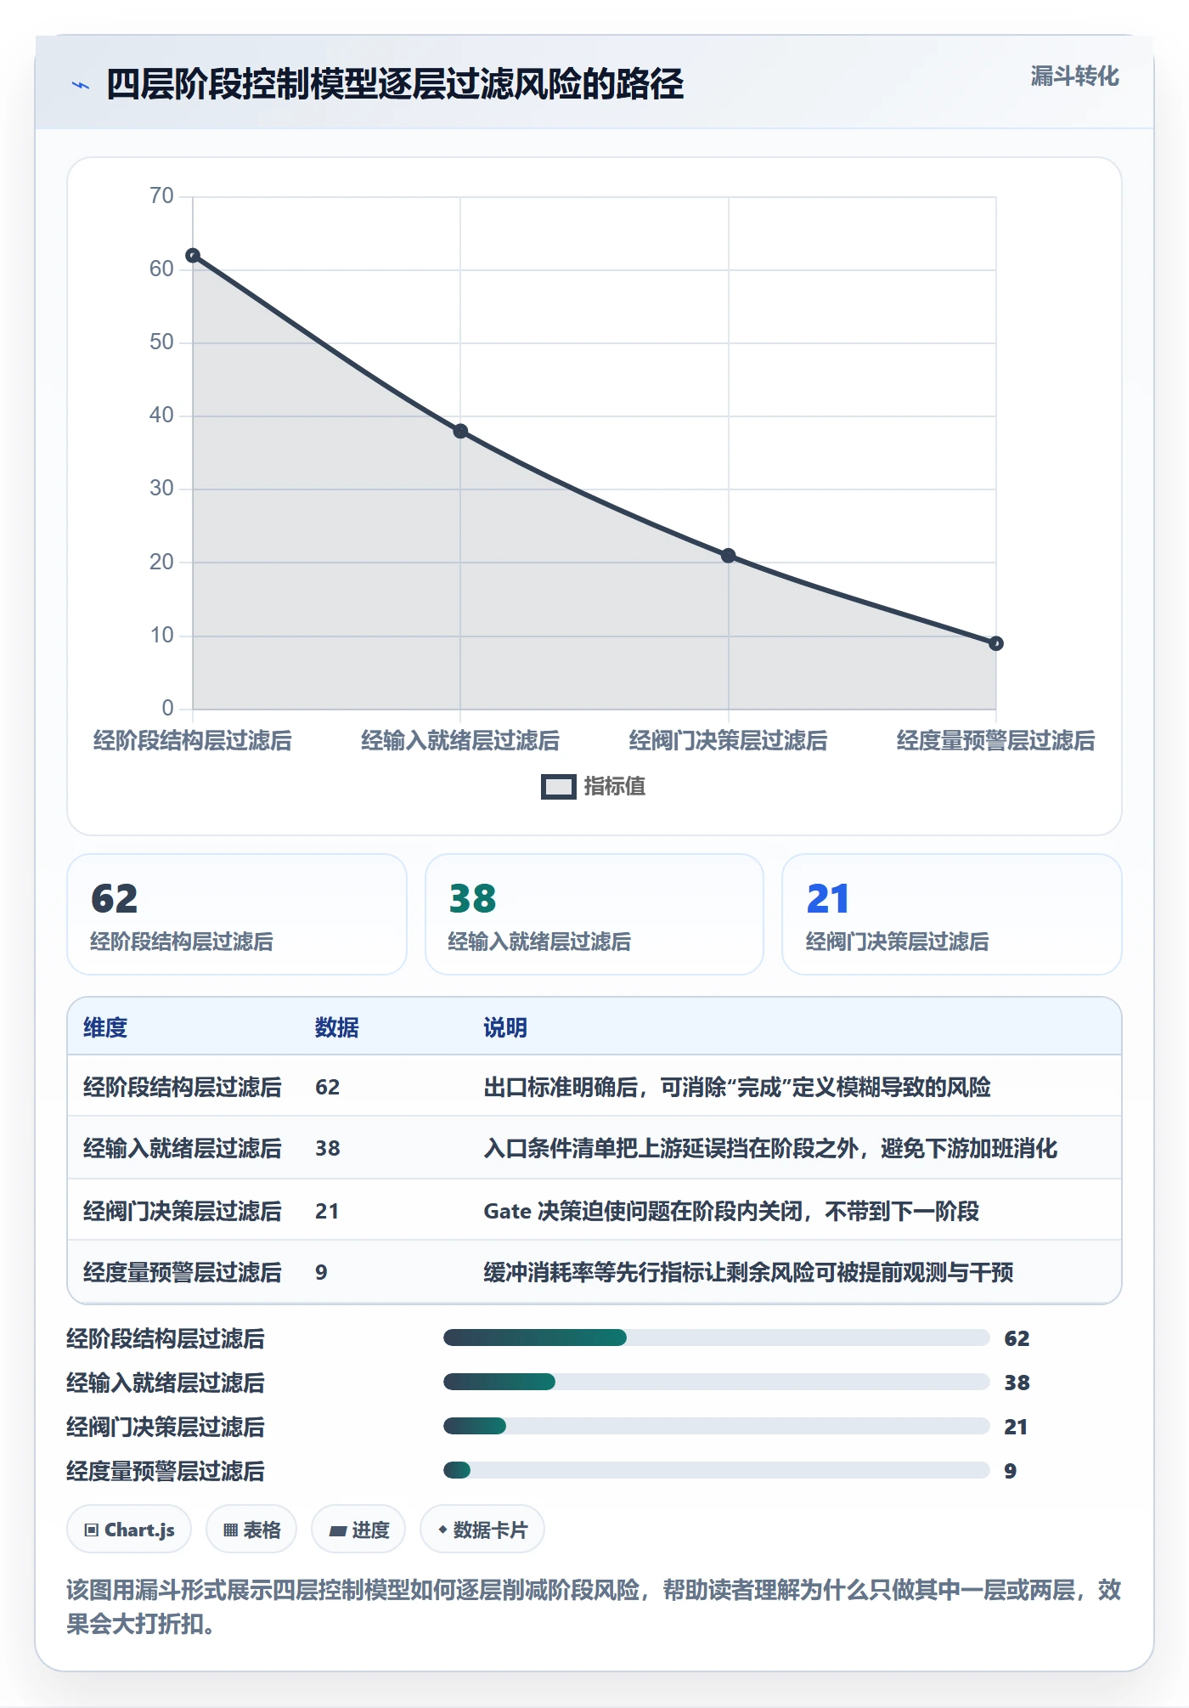Image resolution: width=1189 pixels, height=1708 pixels.
Task: Click the chart data point at value 62
Action: pyautogui.click(x=193, y=256)
